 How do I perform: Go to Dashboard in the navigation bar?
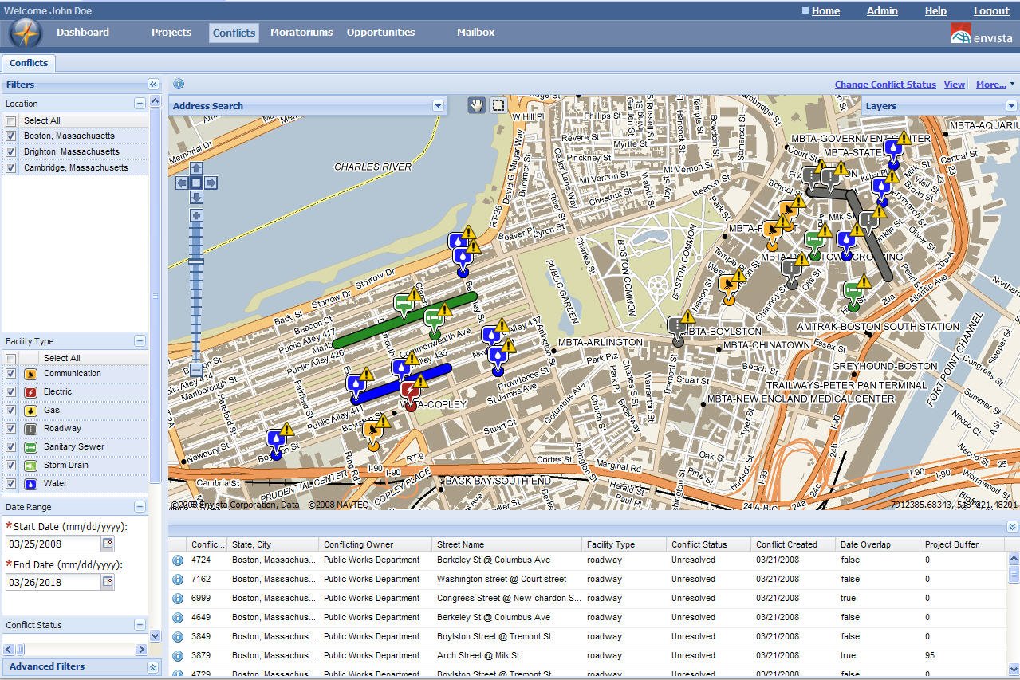click(x=83, y=33)
